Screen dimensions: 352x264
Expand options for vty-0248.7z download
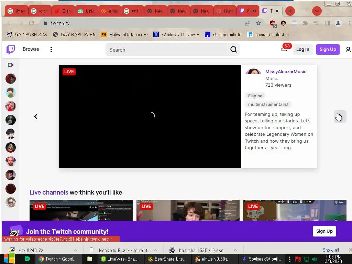coord(75,250)
